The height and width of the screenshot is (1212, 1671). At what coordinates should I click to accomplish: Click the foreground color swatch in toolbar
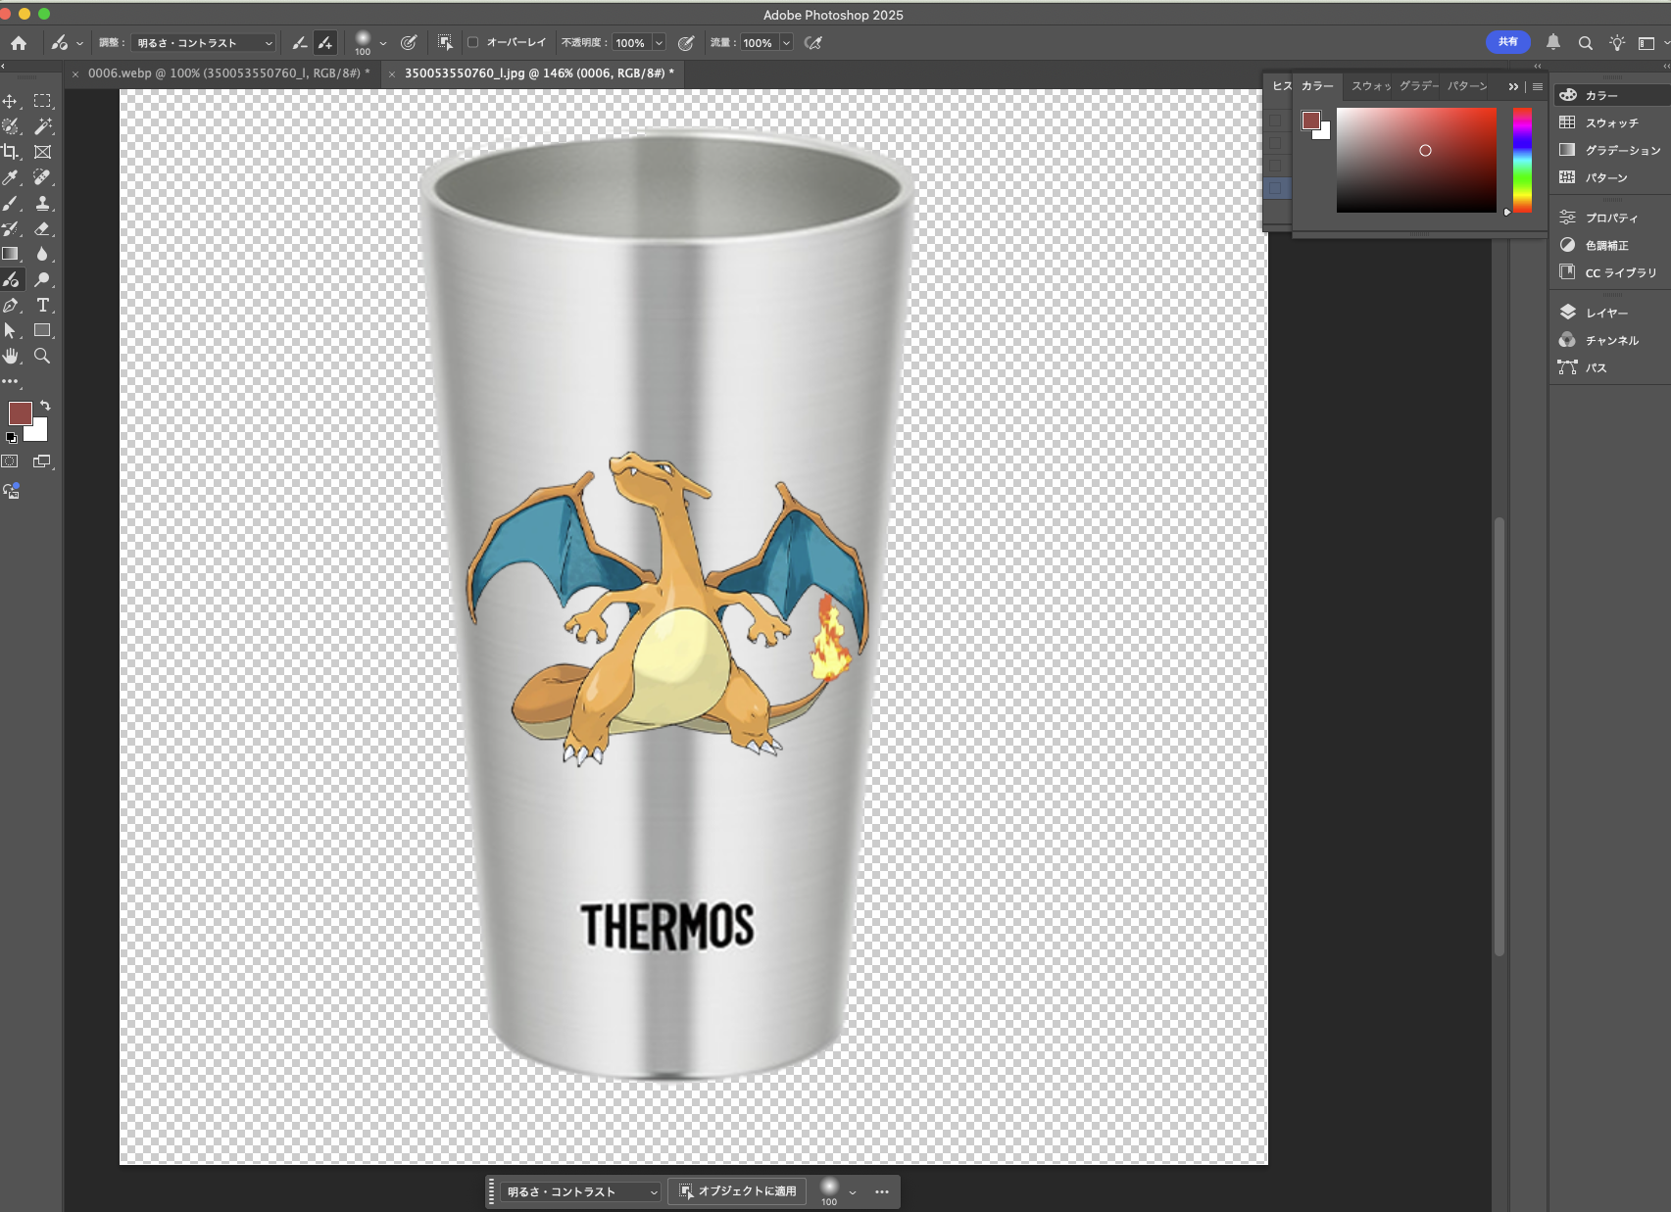coord(19,412)
